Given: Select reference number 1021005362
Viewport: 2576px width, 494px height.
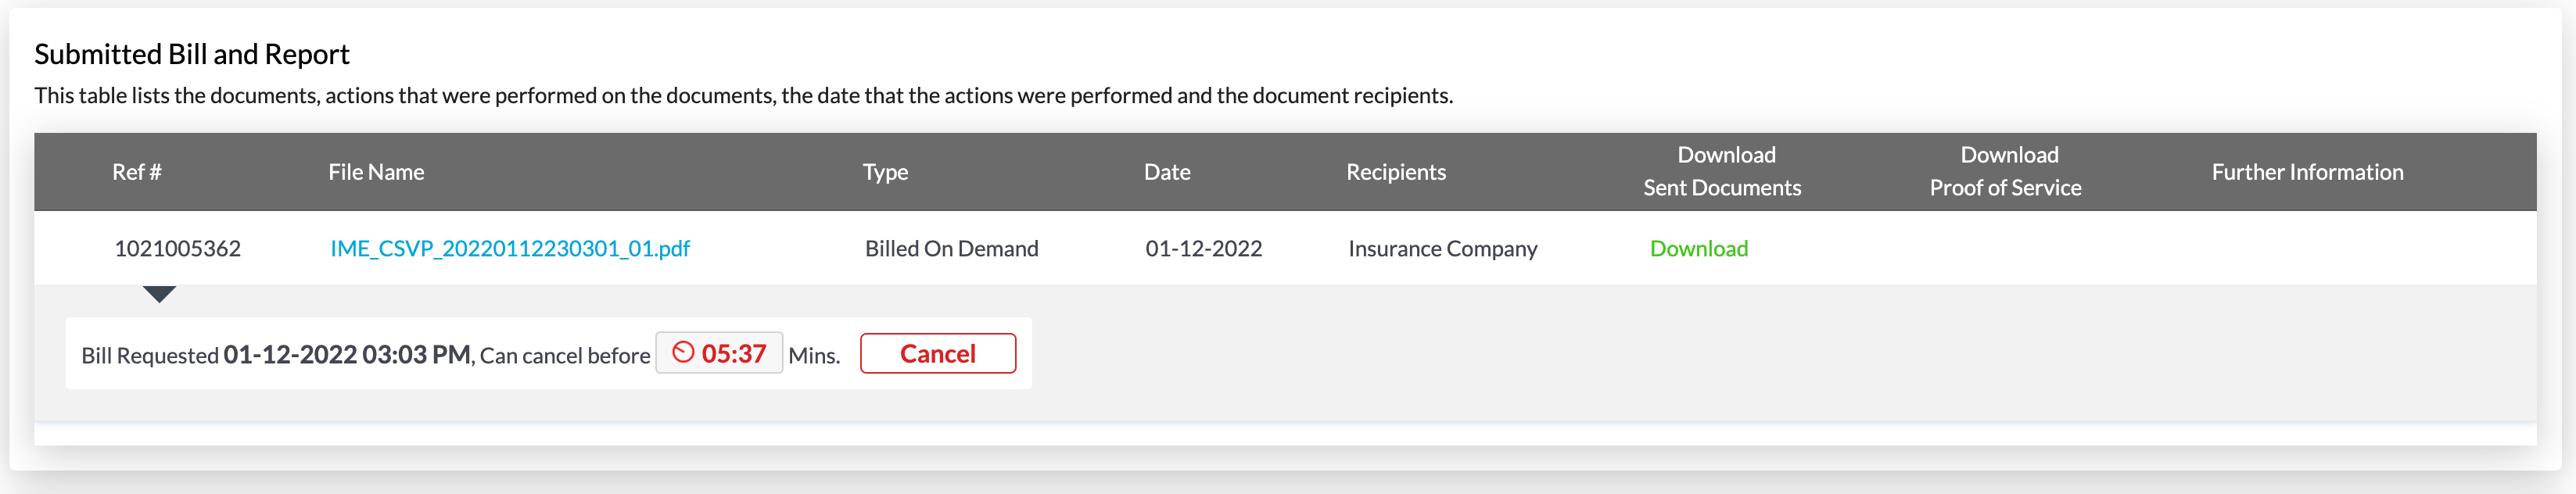Looking at the screenshot, I should [x=177, y=248].
